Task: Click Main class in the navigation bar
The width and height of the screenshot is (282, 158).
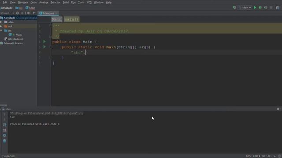Action: click(x=30, y=8)
